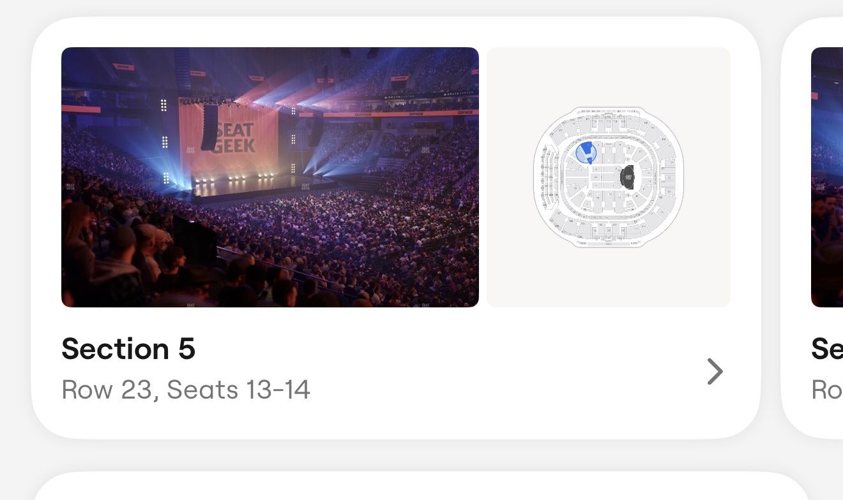Click the black stage marker on map
The height and width of the screenshot is (500, 843).
click(627, 177)
